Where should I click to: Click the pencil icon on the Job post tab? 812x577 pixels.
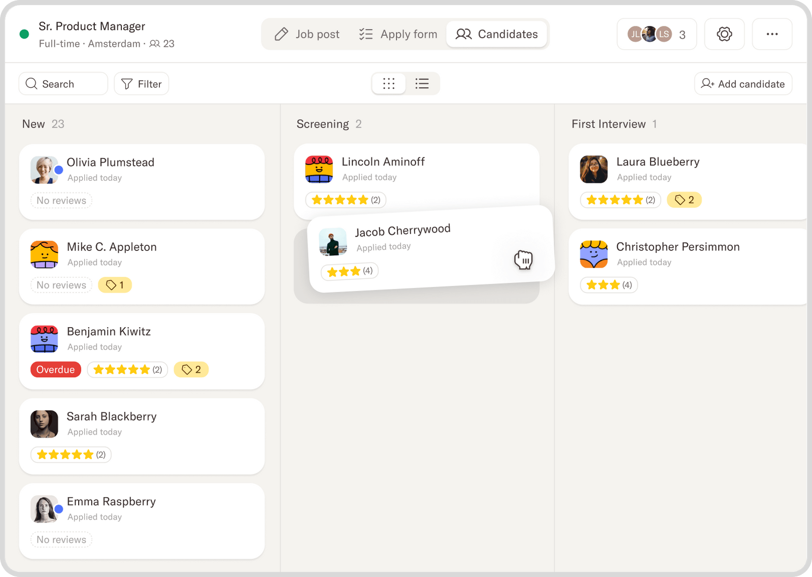pyautogui.click(x=281, y=34)
